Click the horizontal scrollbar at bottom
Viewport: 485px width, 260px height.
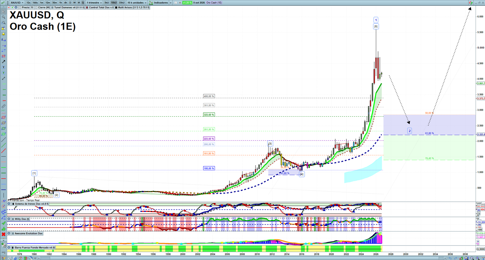coord(242,258)
